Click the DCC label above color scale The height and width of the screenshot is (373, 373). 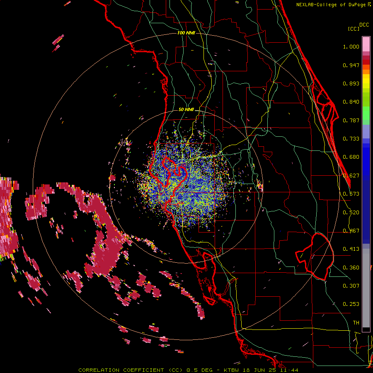click(x=364, y=25)
